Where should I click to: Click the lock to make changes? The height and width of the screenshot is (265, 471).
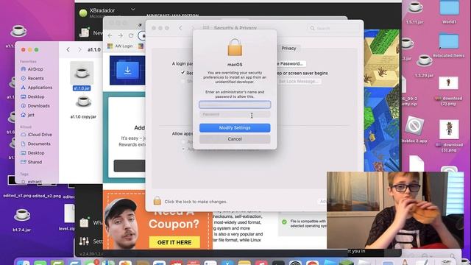pyautogui.click(x=157, y=201)
